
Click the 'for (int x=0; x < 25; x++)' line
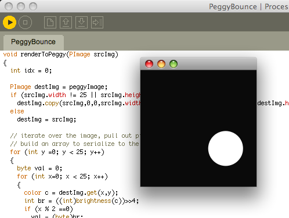click(x=62, y=177)
